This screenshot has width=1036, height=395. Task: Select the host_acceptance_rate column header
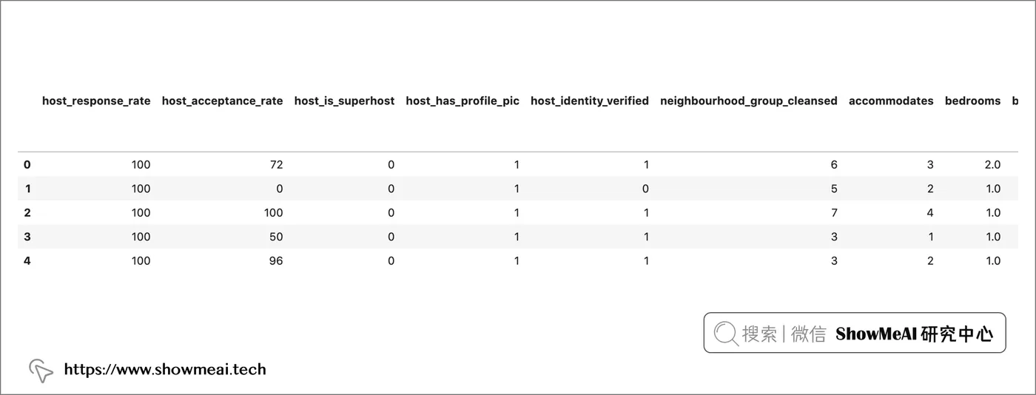(x=222, y=101)
